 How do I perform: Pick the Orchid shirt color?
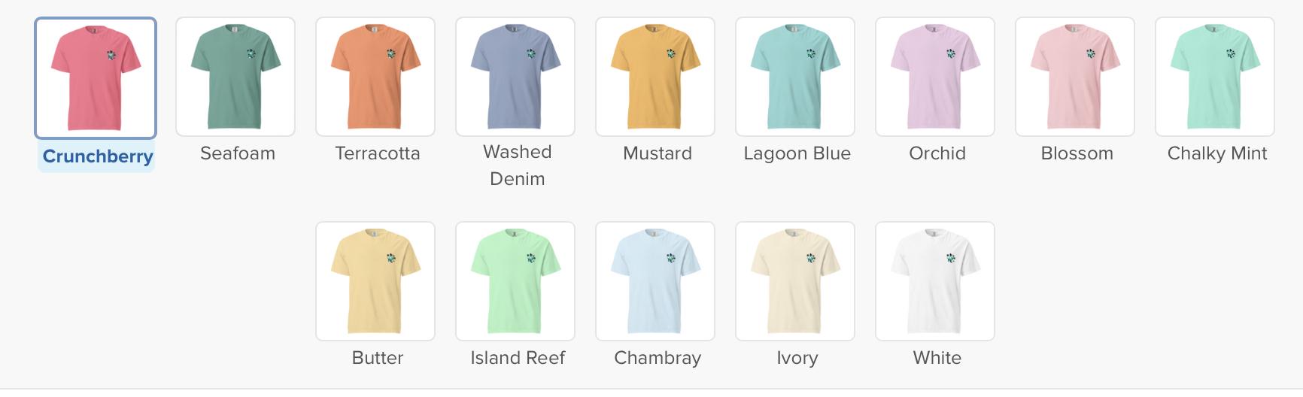coord(935,77)
